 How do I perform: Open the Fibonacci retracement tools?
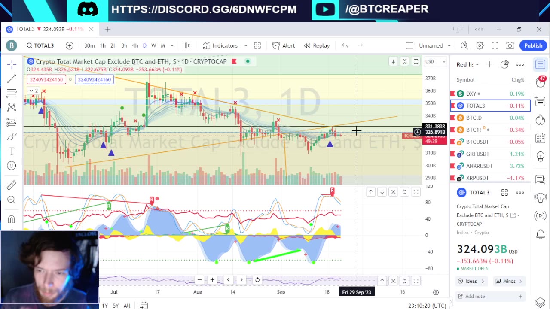12,93
